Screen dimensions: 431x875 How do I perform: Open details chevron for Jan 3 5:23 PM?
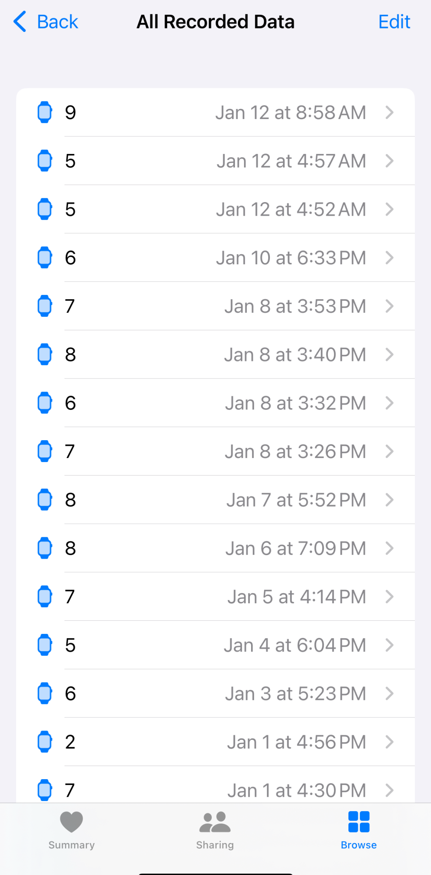pyautogui.click(x=390, y=693)
